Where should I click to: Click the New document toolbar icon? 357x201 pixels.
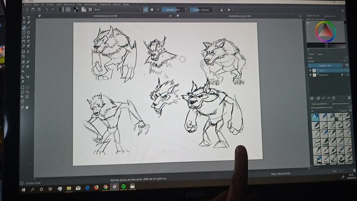(27, 9)
